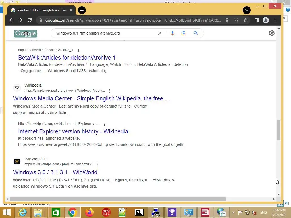Image resolution: width=291 pixels, height=218 pixels.
Task: Click the share page icon
Action: pos(236,20)
